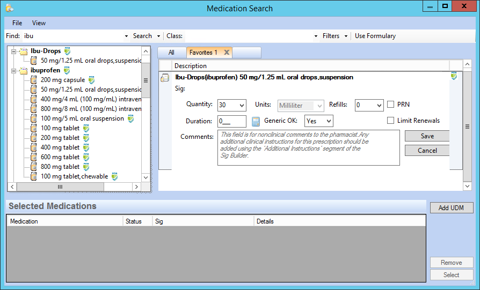
Task: Click the Status column header
Action: (137, 221)
